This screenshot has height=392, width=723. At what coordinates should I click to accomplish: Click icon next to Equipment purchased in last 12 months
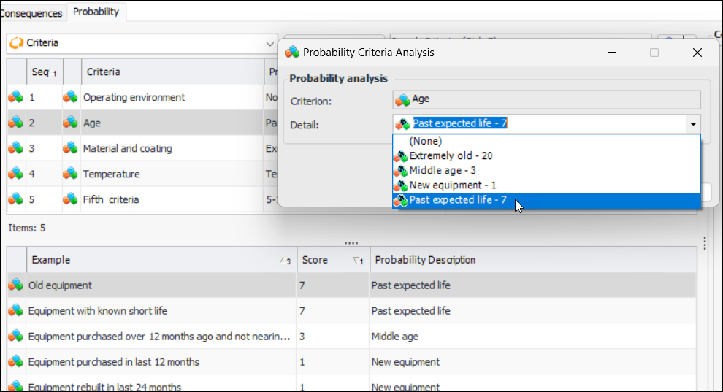point(15,362)
